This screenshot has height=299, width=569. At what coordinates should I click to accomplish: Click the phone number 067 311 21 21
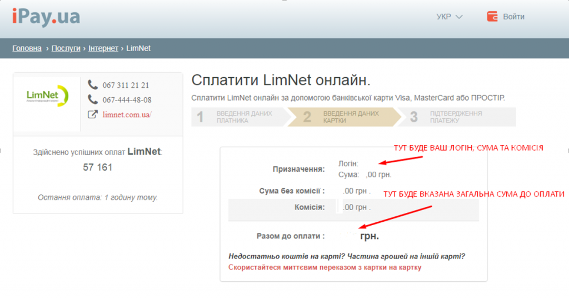[x=126, y=85]
